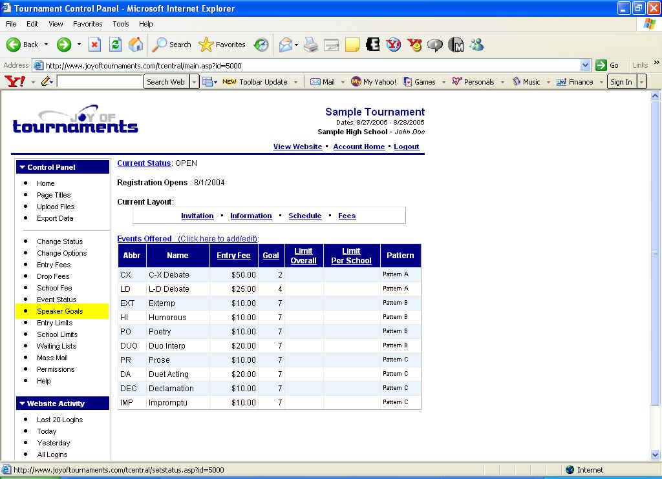This screenshot has height=479, width=662.
Task: Open the Tools menu
Action: tap(121, 24)
